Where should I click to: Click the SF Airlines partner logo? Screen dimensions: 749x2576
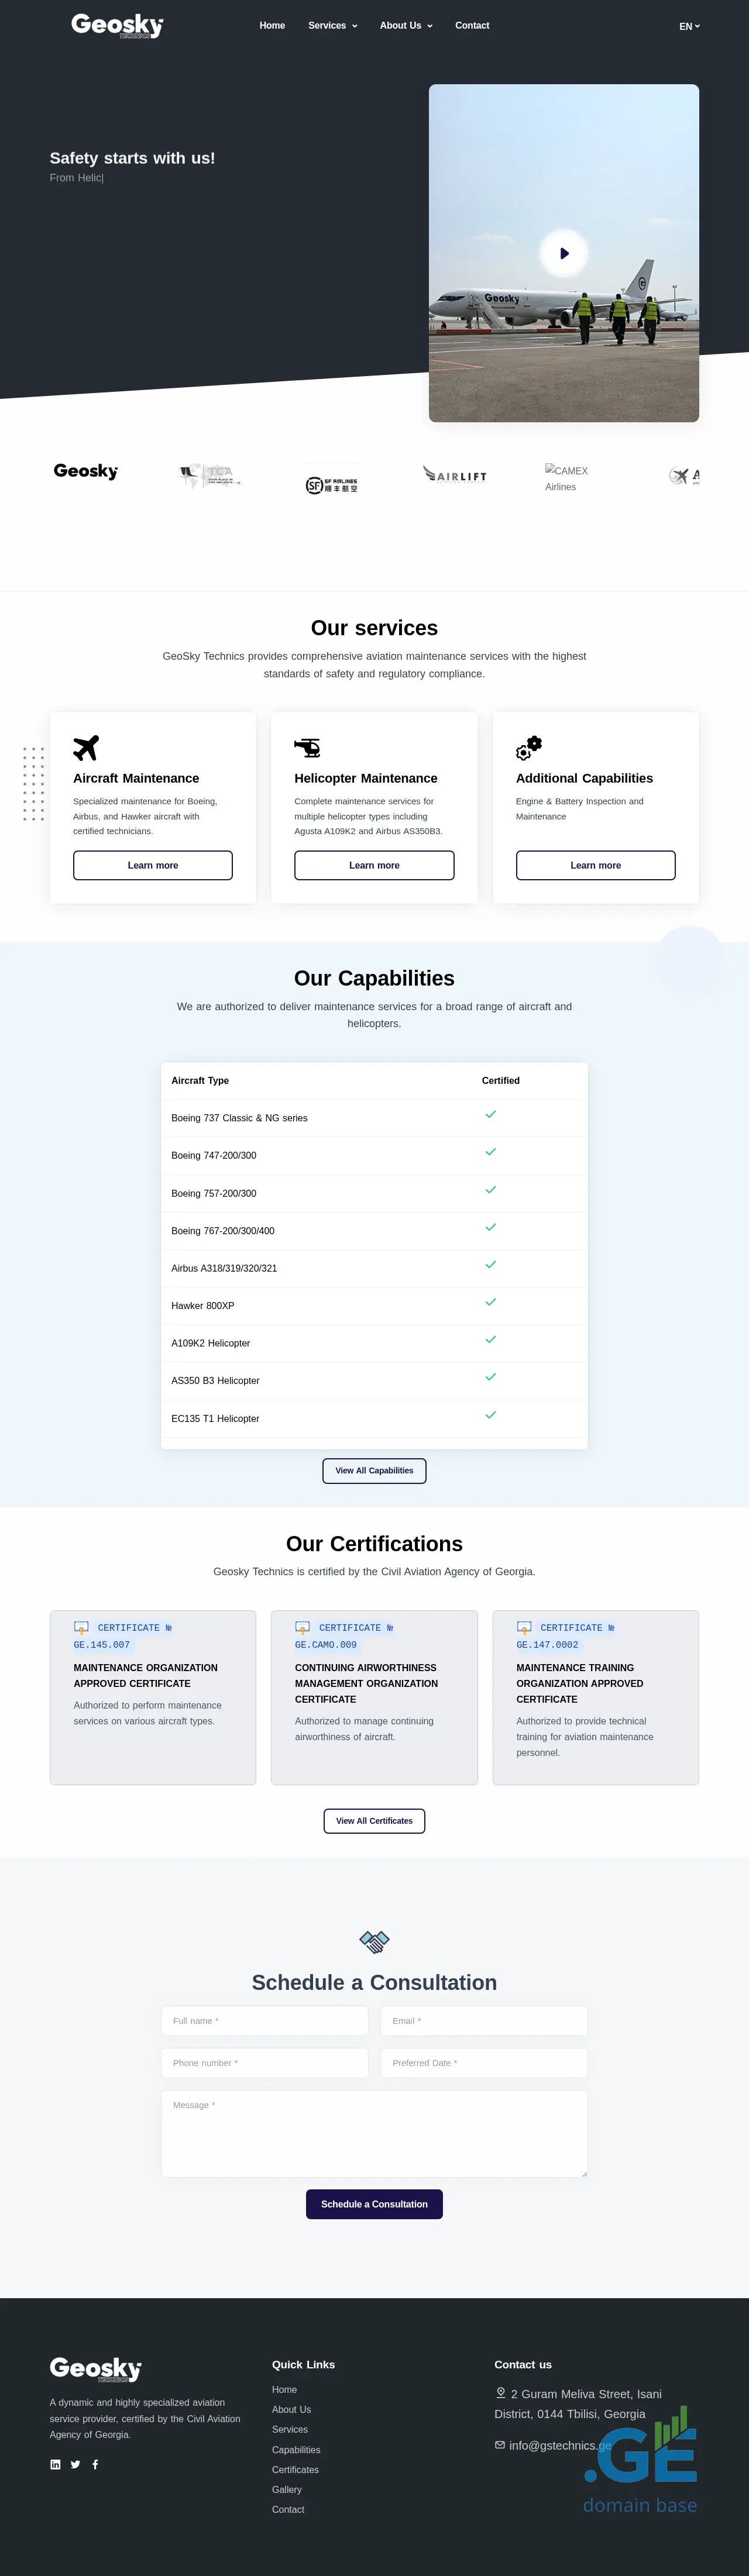(x=331, y=485)
